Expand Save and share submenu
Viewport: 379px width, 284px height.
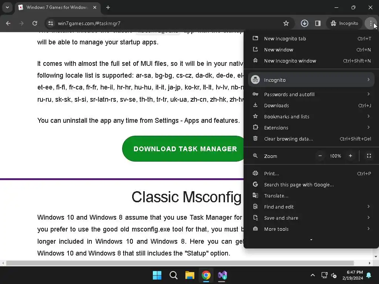point(311,218)
